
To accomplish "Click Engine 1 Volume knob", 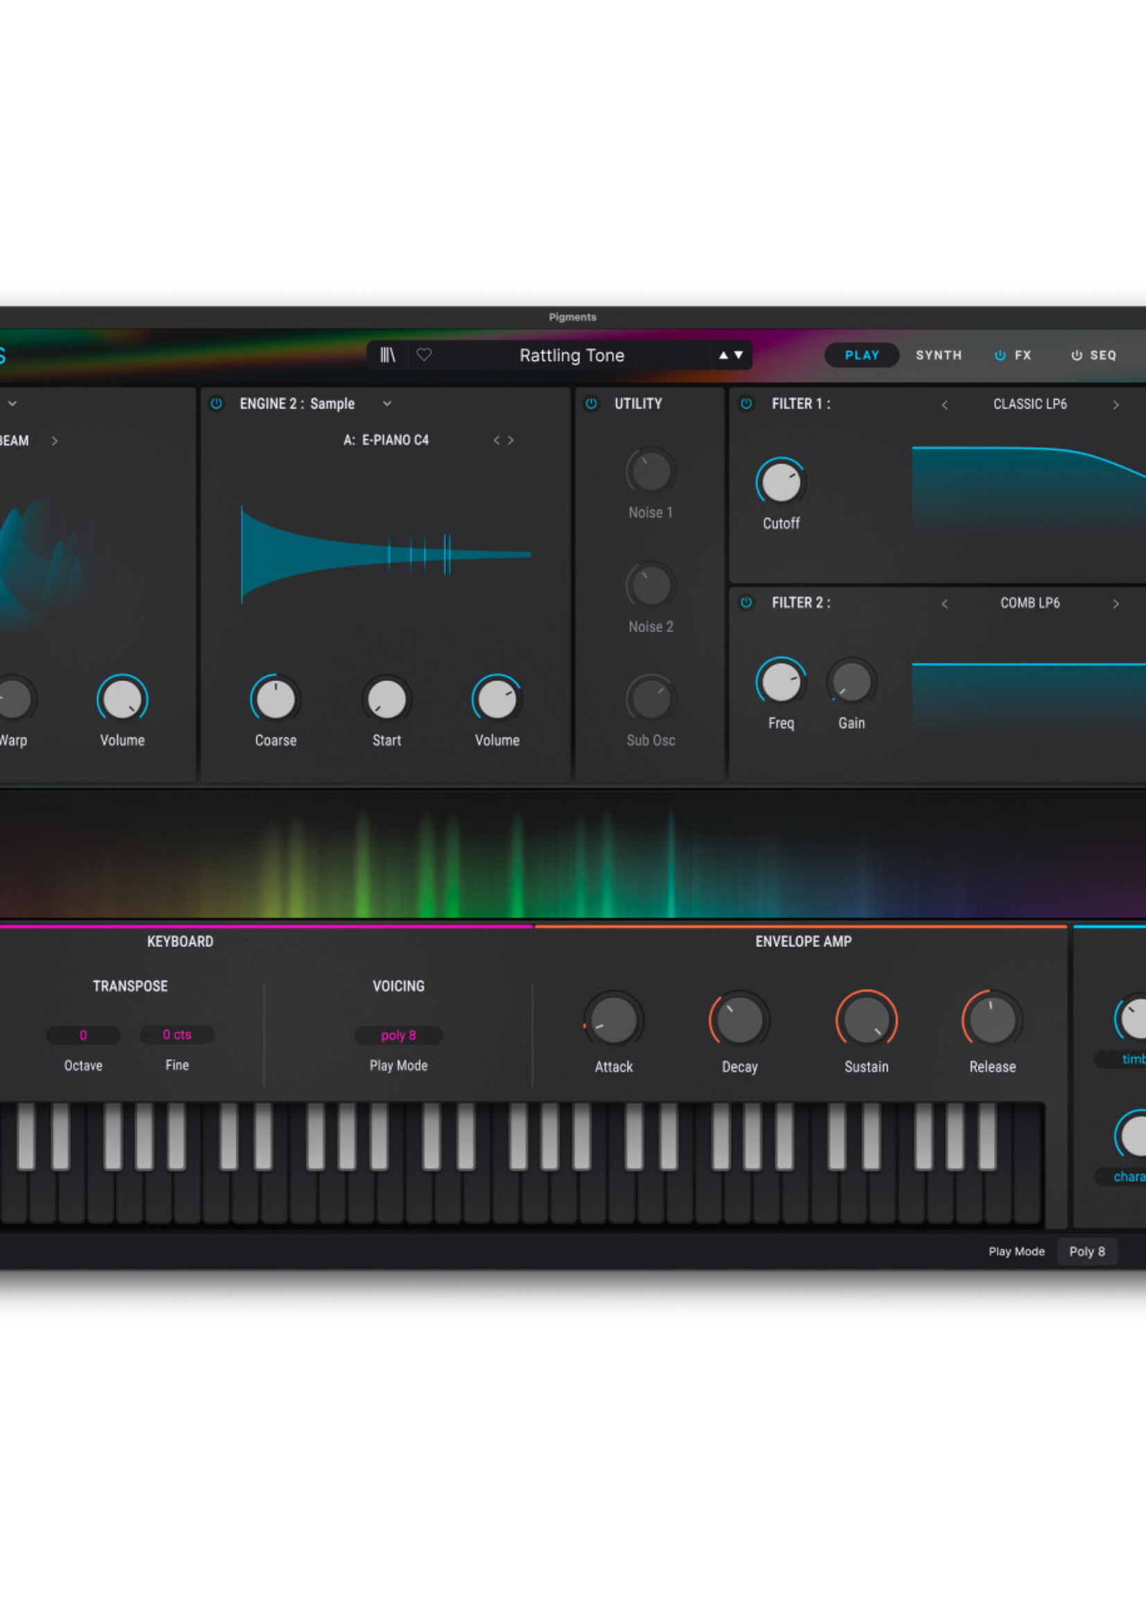I will pos(122,699).
